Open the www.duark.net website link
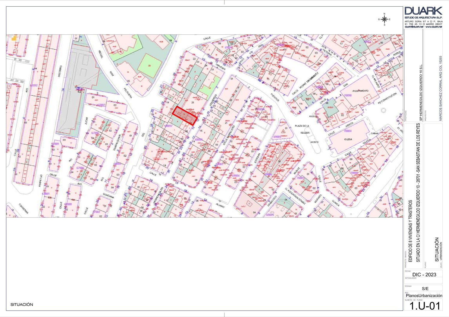The height and width of the screenshot is (317, 449). (x=434, y=27)
